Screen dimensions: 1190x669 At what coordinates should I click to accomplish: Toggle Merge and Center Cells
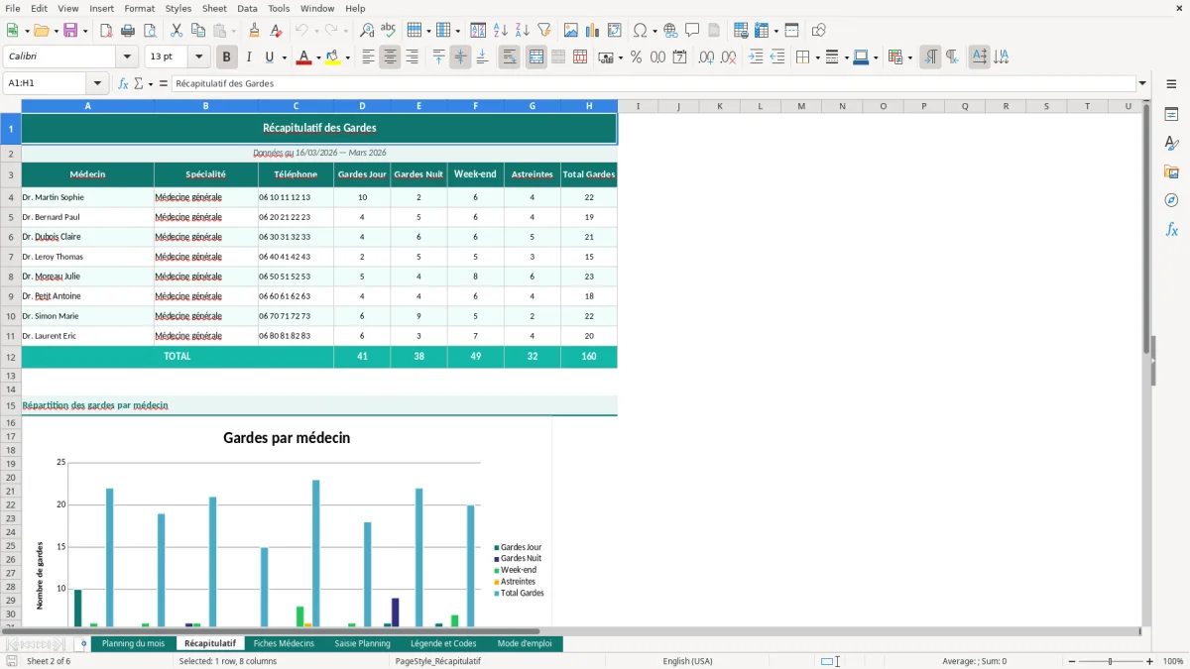pos(536,57)
